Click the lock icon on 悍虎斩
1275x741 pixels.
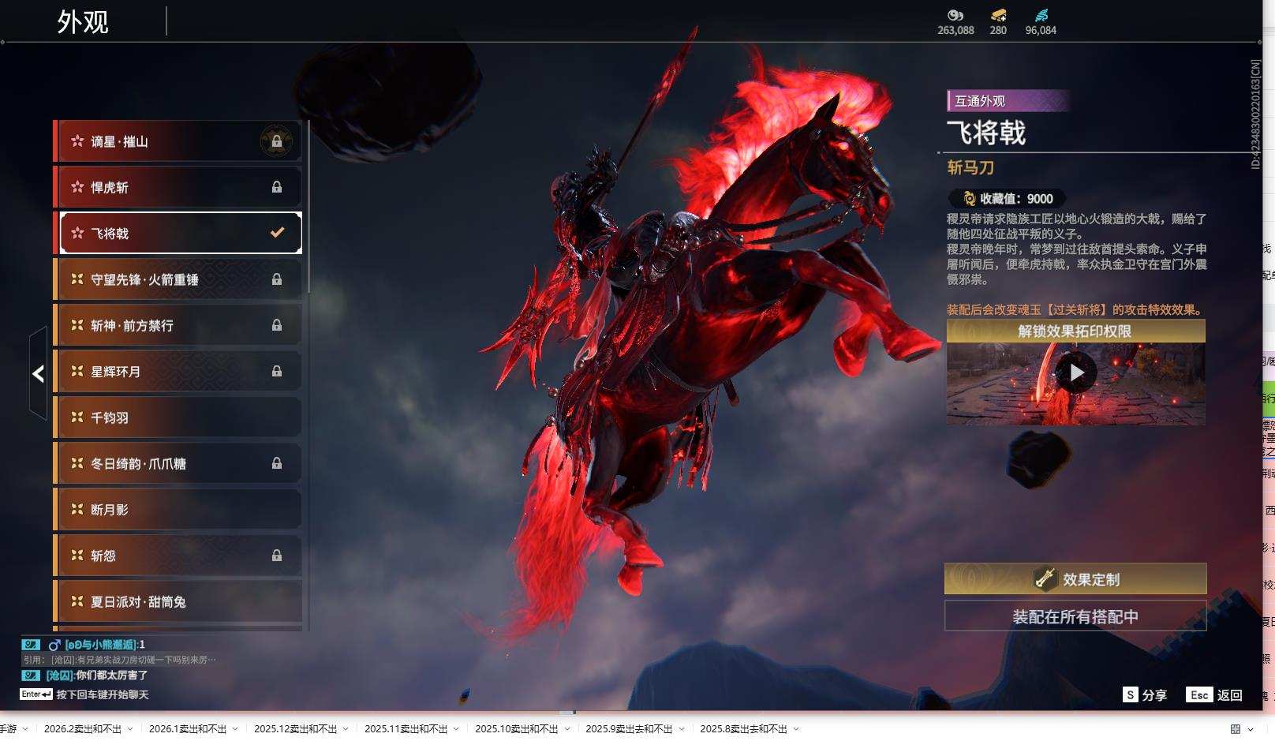point(276,187)
